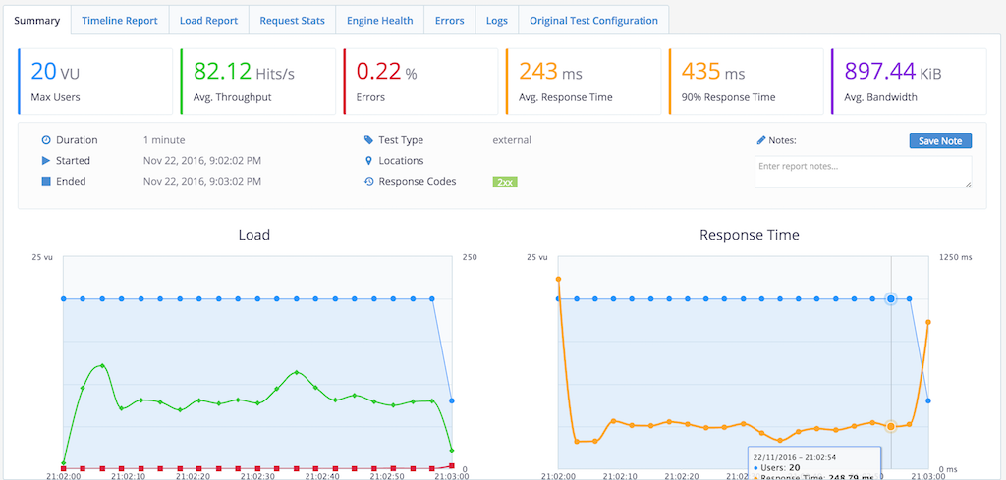The height and width of the screenshot is (480, 1006).
Task: Click the Load chart title
Action: click(254, 235)
